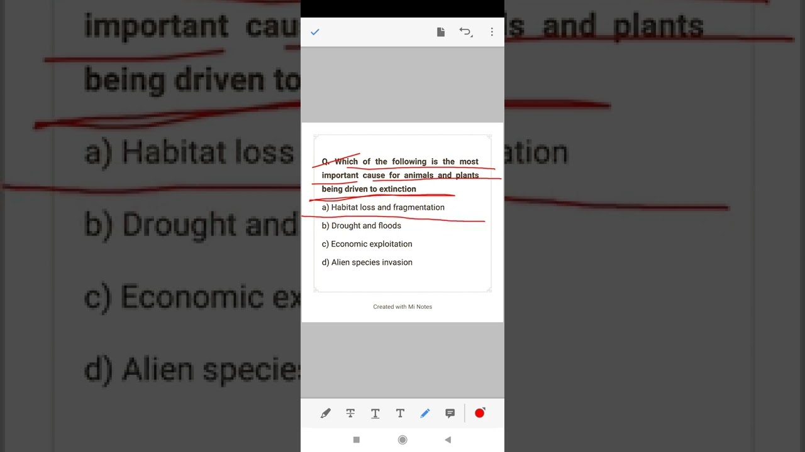Tap the 'being driven to extinction' question line
The height and width of the screenshot is (452, 805).
click(x=369, y=189)
